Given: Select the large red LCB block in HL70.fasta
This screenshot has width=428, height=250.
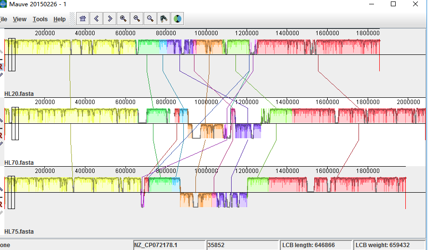Looking at the screenshot, I should tap(359, 116).
